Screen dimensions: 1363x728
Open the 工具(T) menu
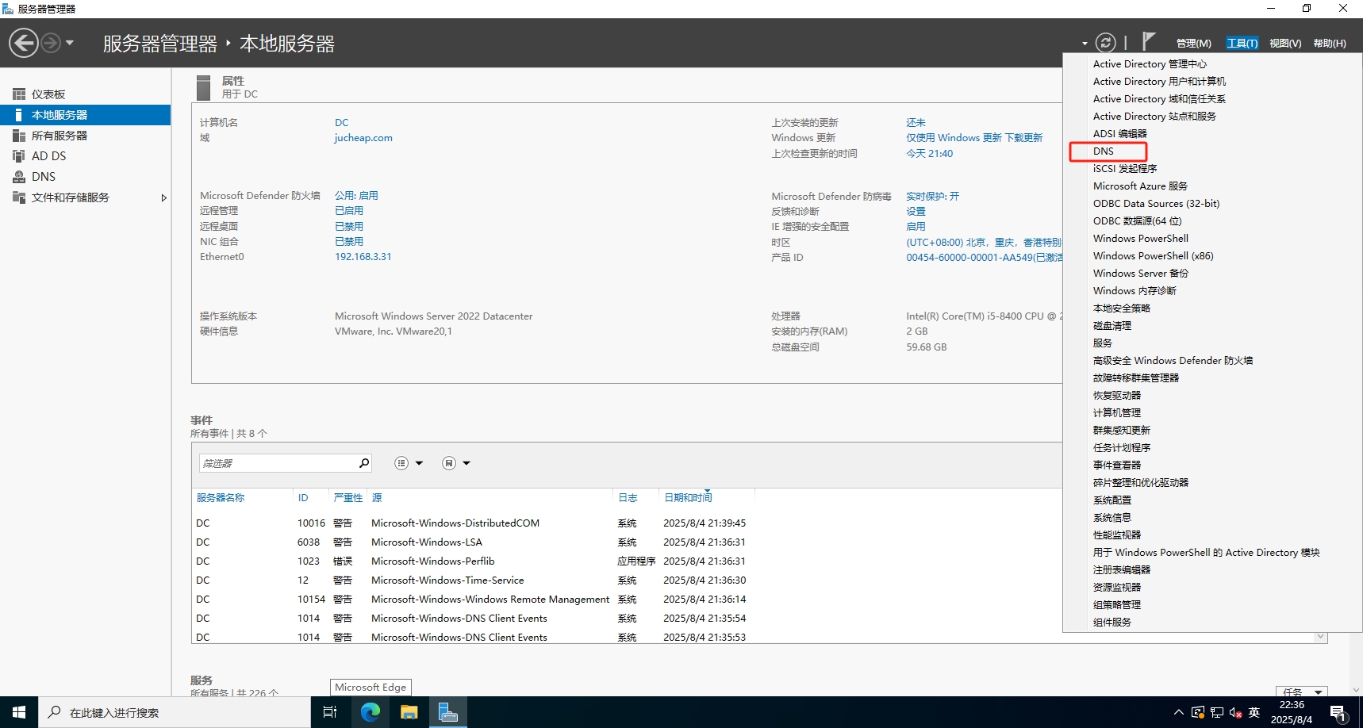[x=1242, y=43]
